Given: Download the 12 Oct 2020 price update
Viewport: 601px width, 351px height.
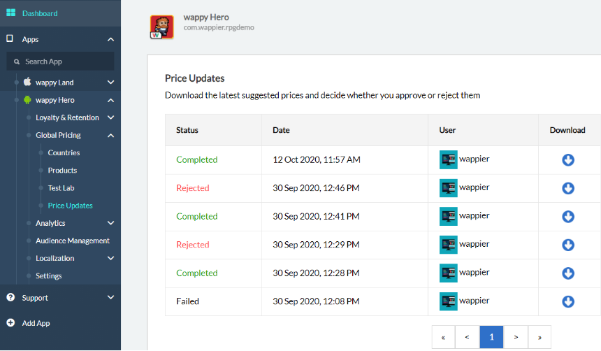Looking at the screenshot, I should pos(568,159).
